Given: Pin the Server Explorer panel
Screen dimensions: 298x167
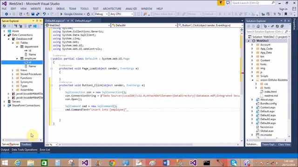Looking at the screenshot, I should point(37,20).
